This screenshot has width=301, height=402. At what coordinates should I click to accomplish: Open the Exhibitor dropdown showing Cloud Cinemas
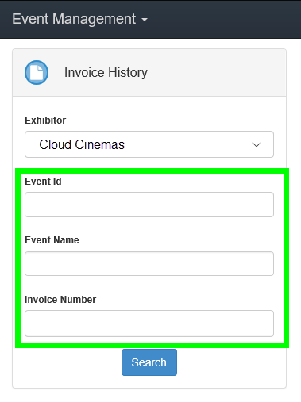coord(149,144)
